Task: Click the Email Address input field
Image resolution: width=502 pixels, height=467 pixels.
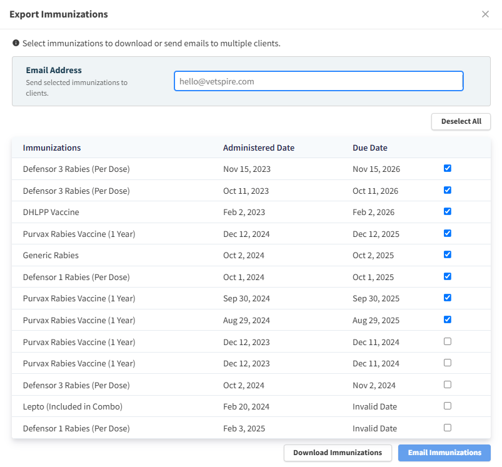Action: coord(318,81)
